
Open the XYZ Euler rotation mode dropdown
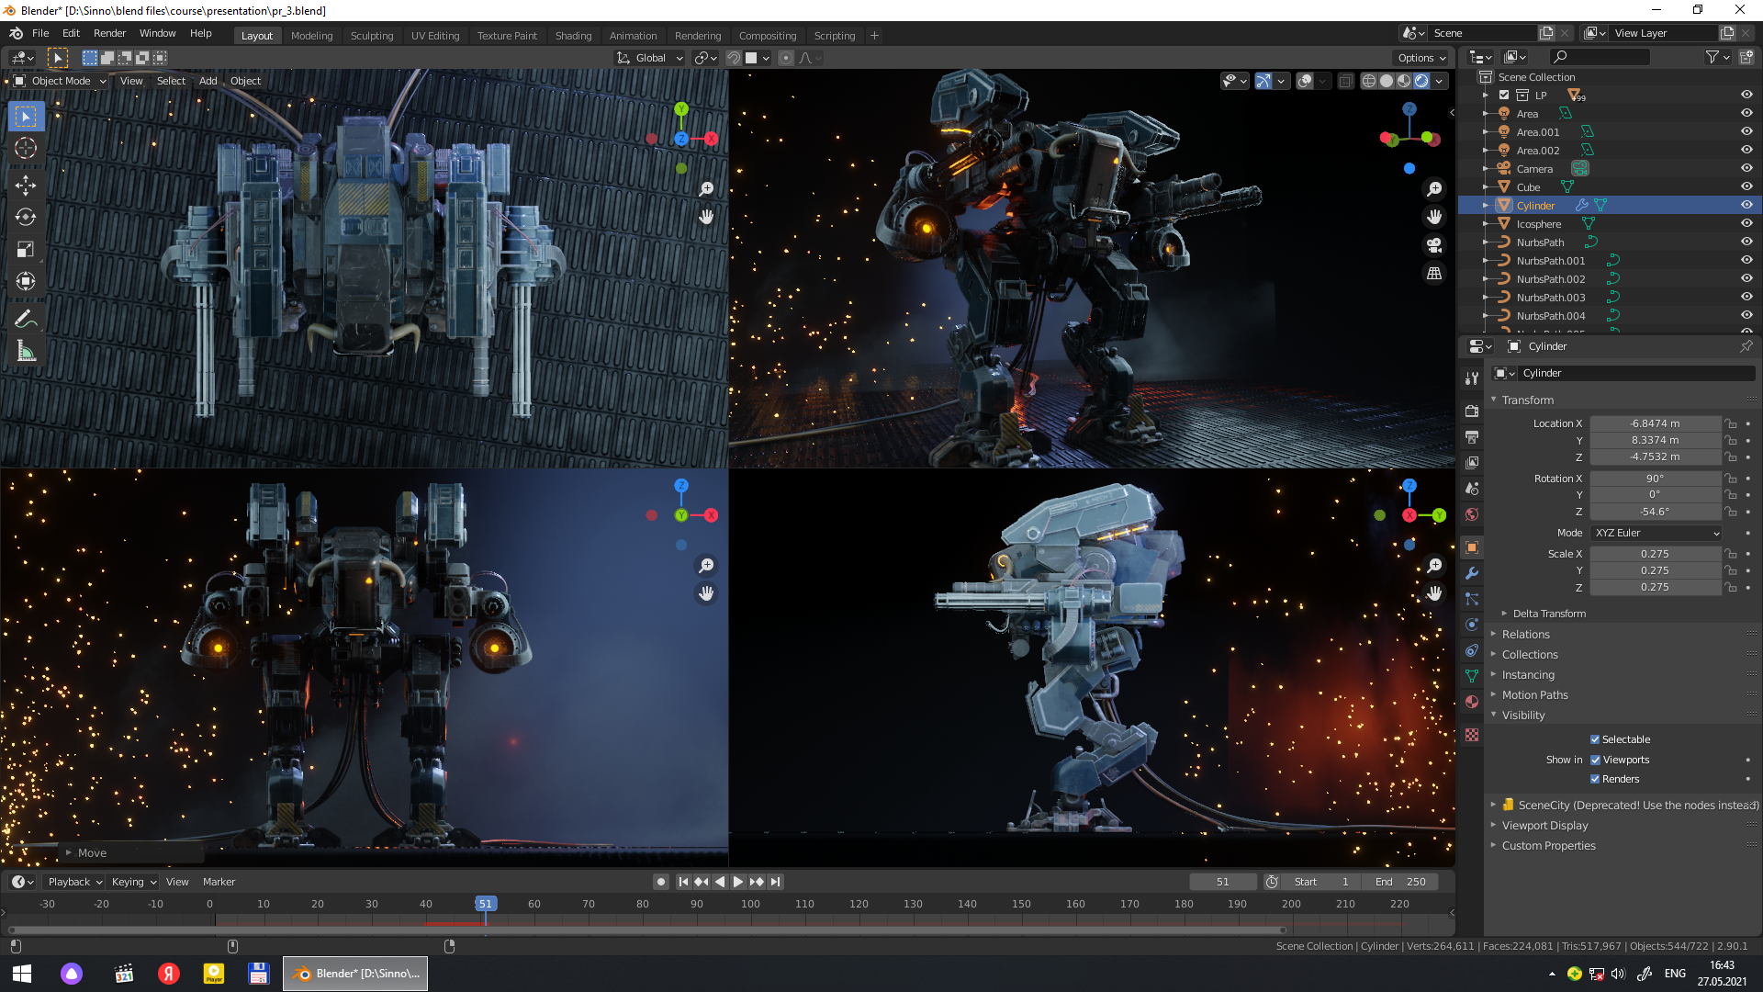coord(1656,533)
